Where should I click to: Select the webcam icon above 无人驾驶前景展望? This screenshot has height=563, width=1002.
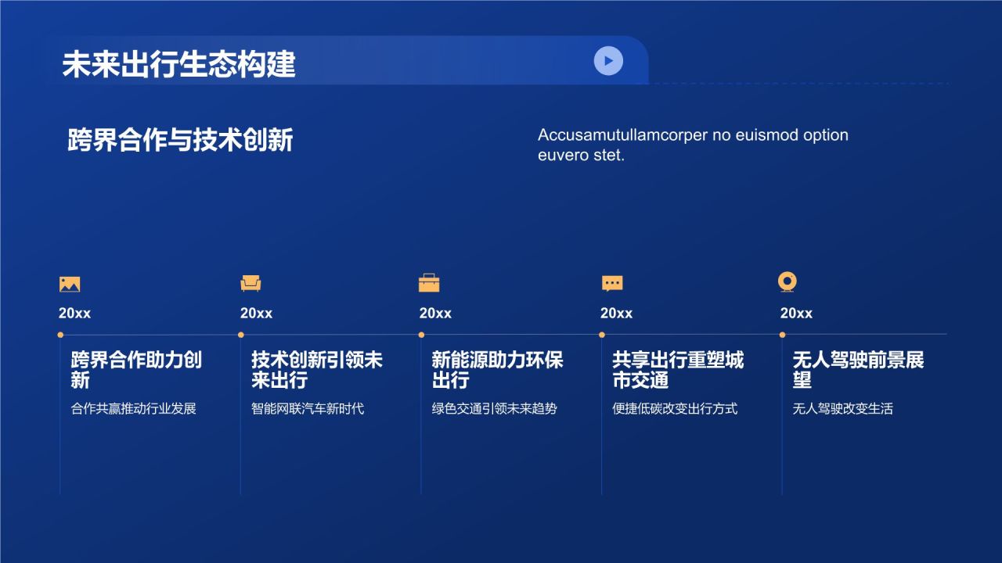point(788,282)
